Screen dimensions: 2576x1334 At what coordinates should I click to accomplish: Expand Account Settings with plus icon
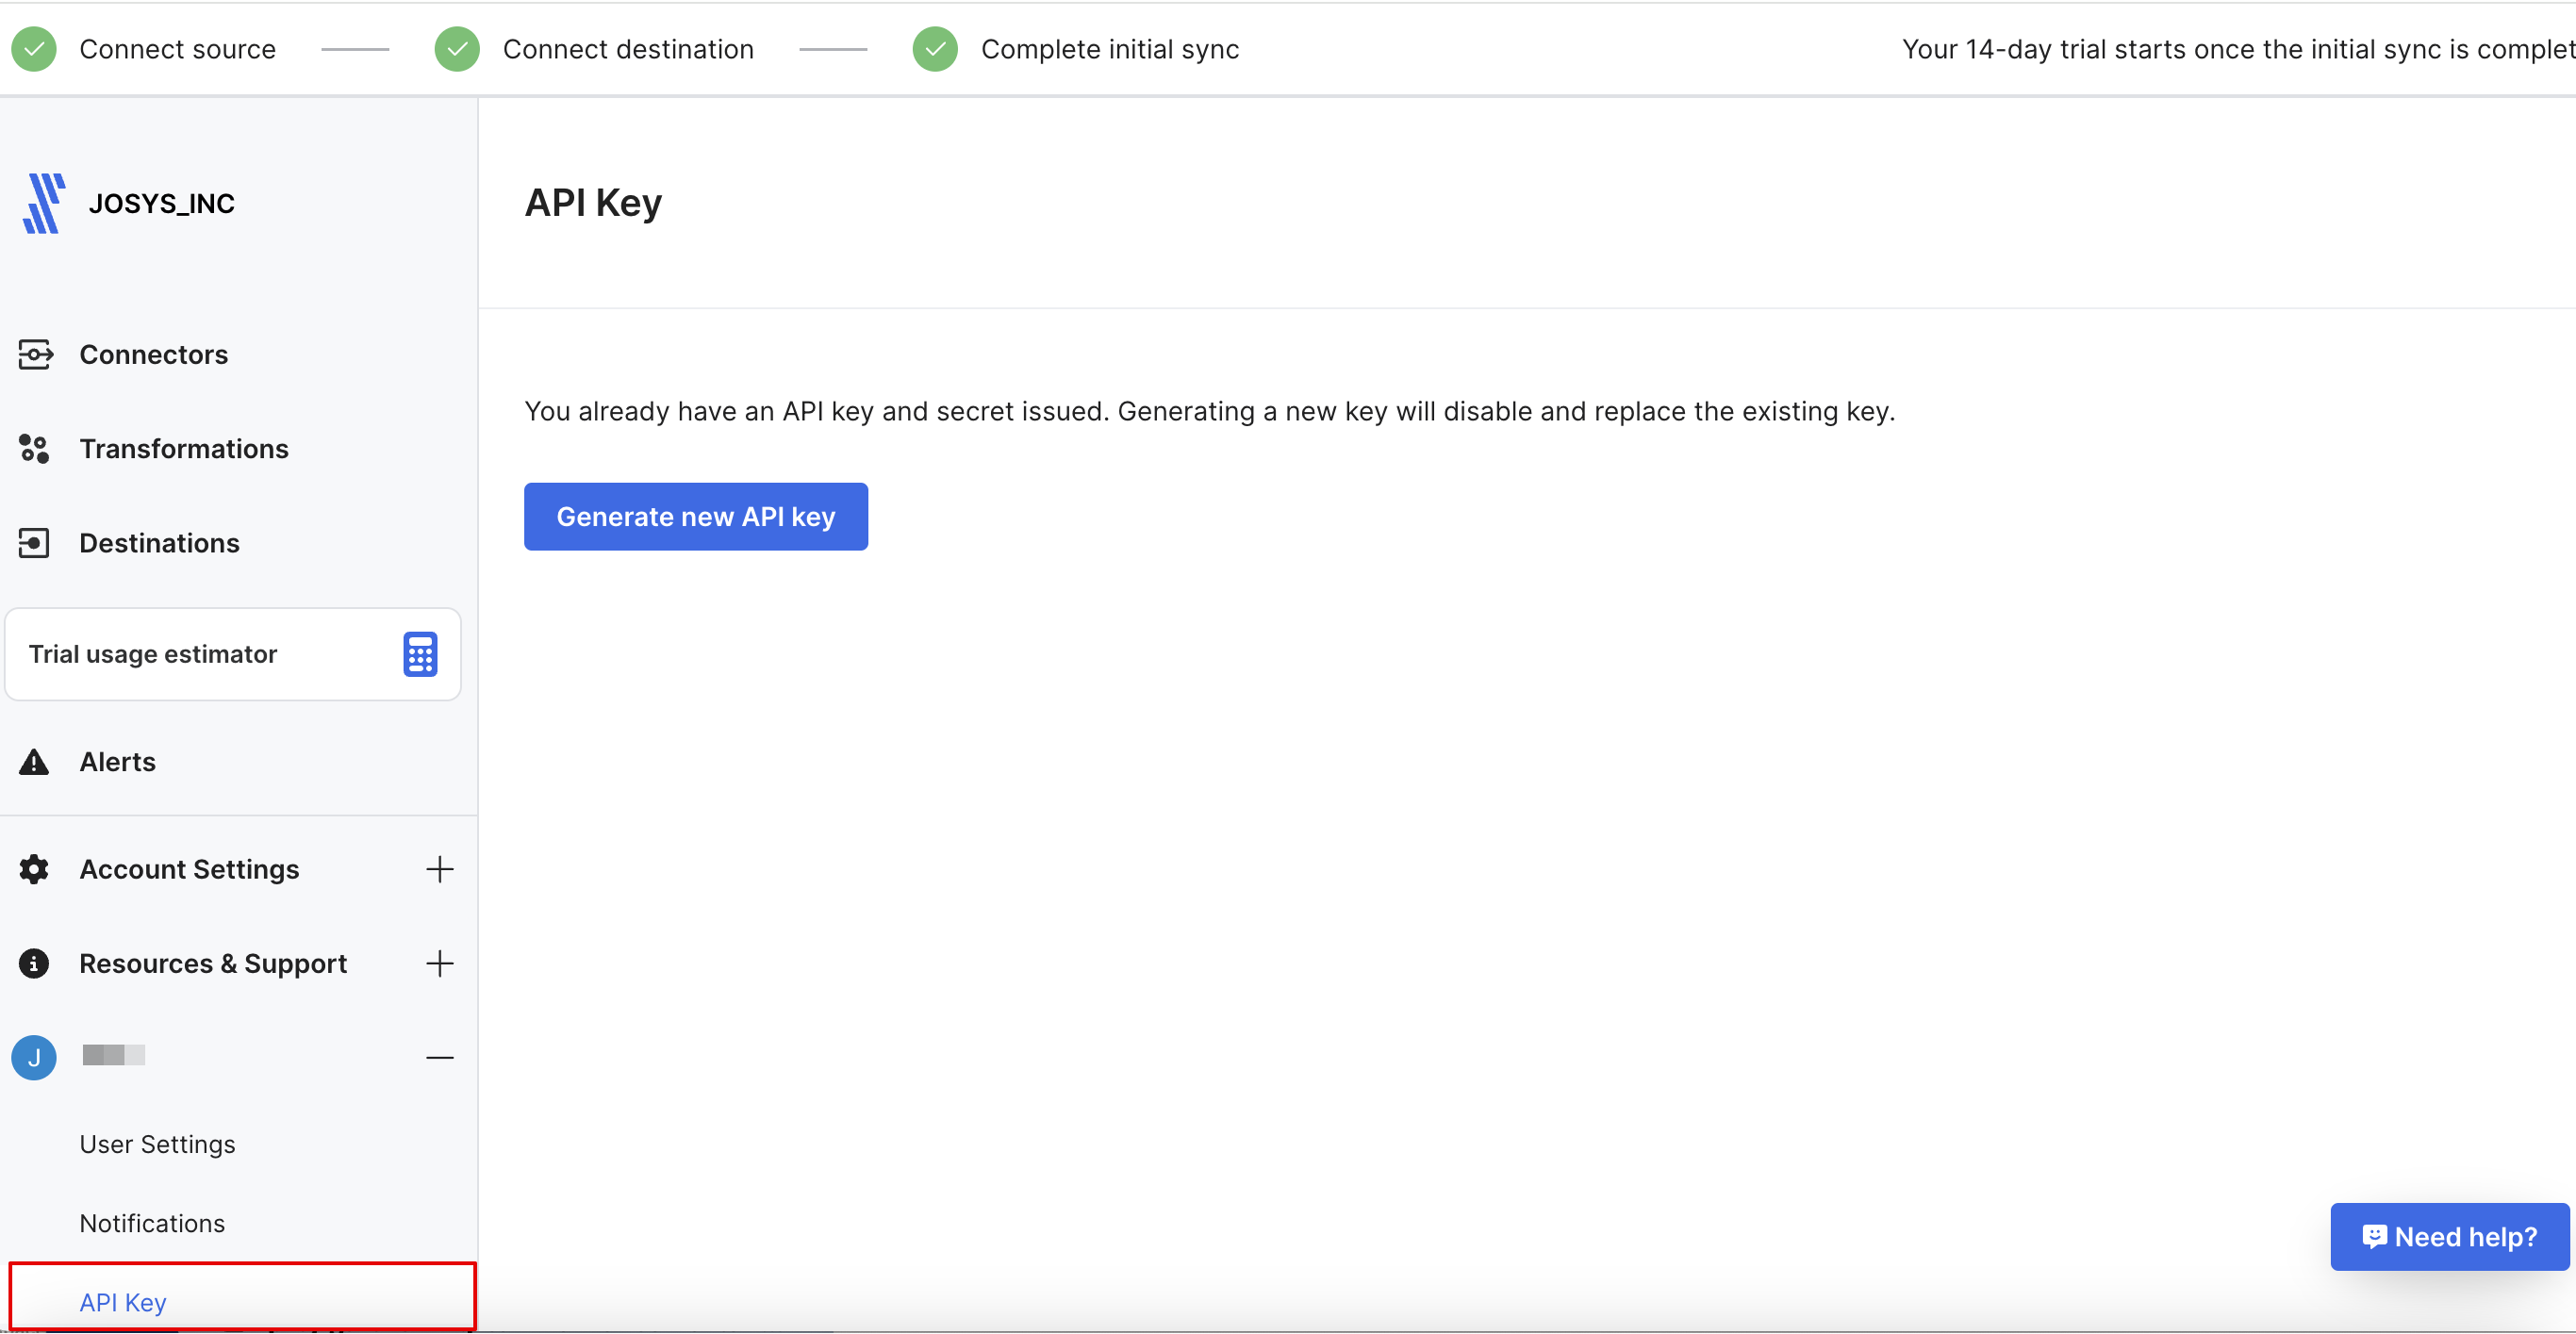click(x=440, y=869)
